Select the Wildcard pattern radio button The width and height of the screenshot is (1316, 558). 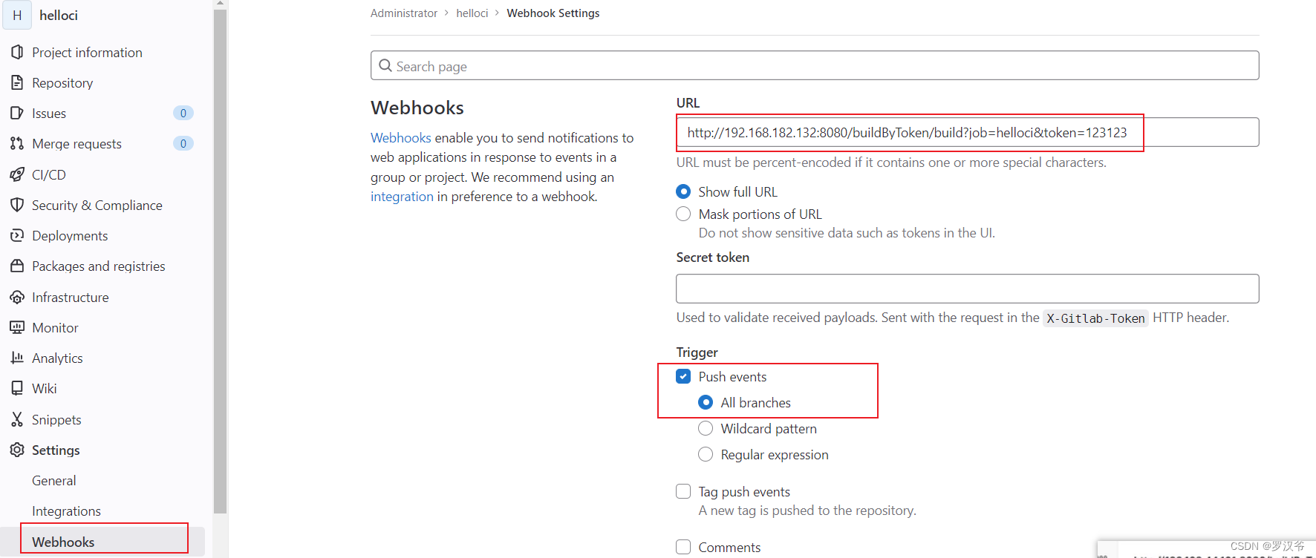(706, 428)
